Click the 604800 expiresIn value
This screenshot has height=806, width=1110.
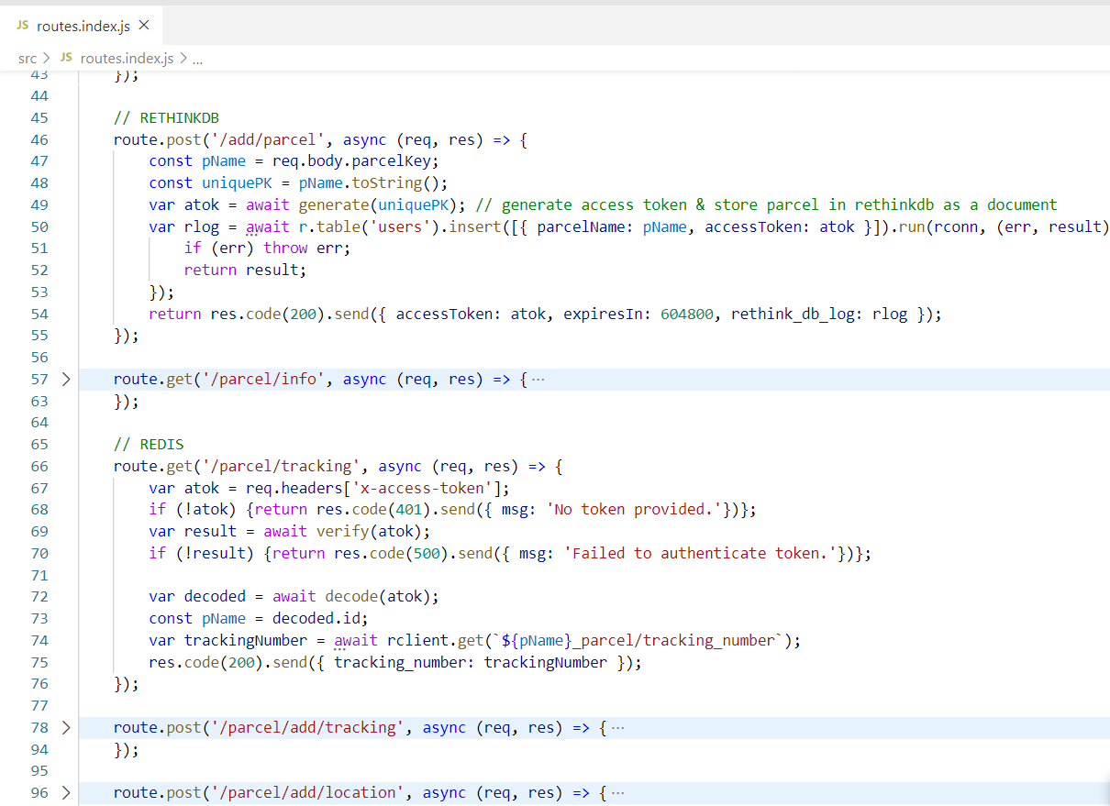pos(686,314)
